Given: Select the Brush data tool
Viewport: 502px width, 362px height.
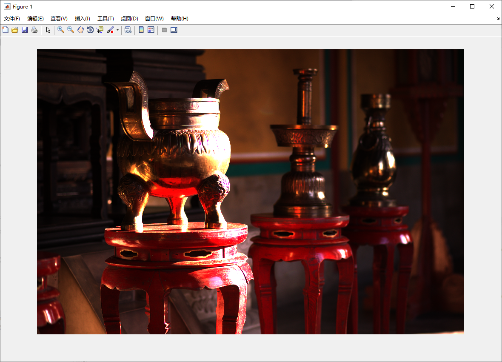Looking at the screenshot, I should click(x=110, y=30).
